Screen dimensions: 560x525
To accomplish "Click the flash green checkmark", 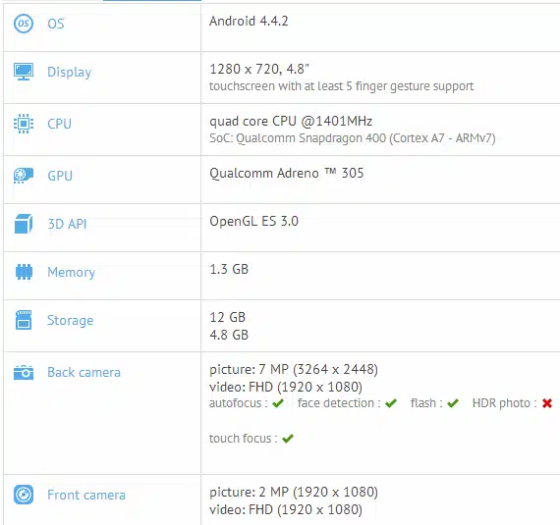I will [x=453, y=403].
